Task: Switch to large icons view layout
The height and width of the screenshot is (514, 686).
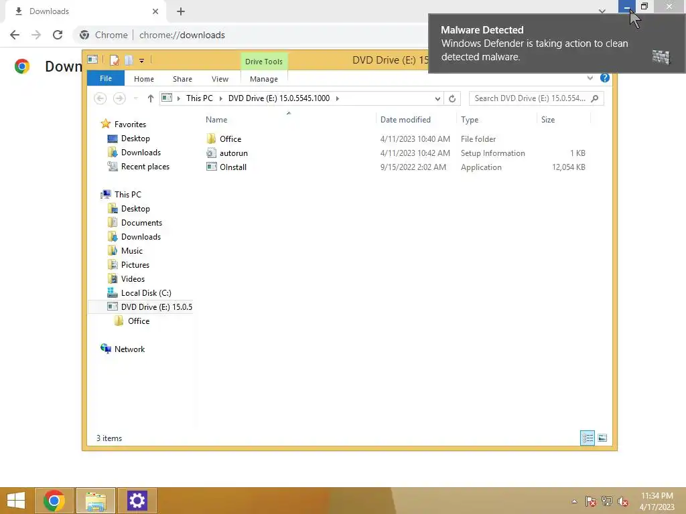Action: pyautogui.click(x=602, y=438)
